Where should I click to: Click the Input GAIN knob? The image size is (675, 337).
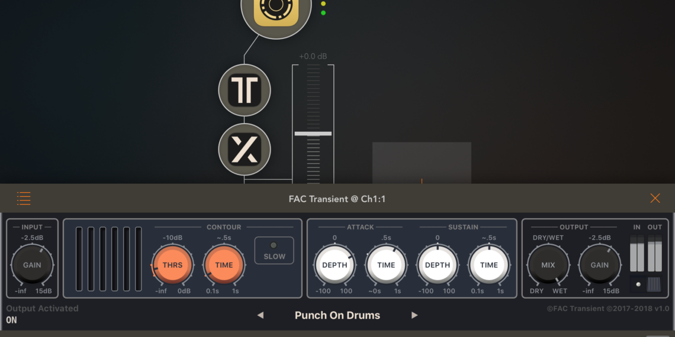(32, 265)
